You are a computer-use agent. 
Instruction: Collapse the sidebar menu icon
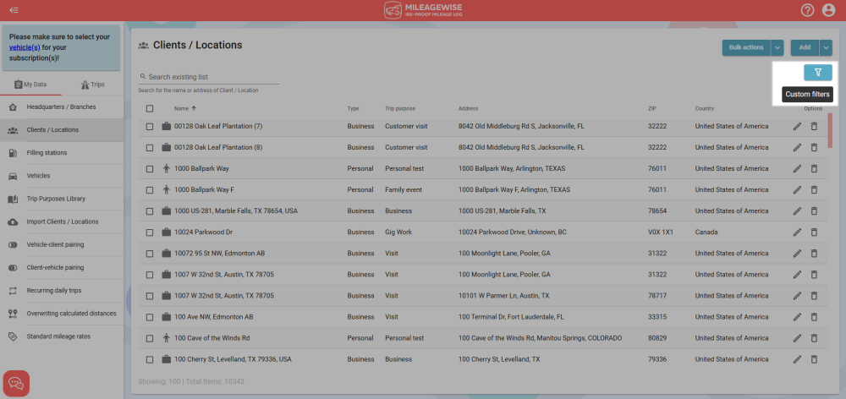[x=14, y=10]
